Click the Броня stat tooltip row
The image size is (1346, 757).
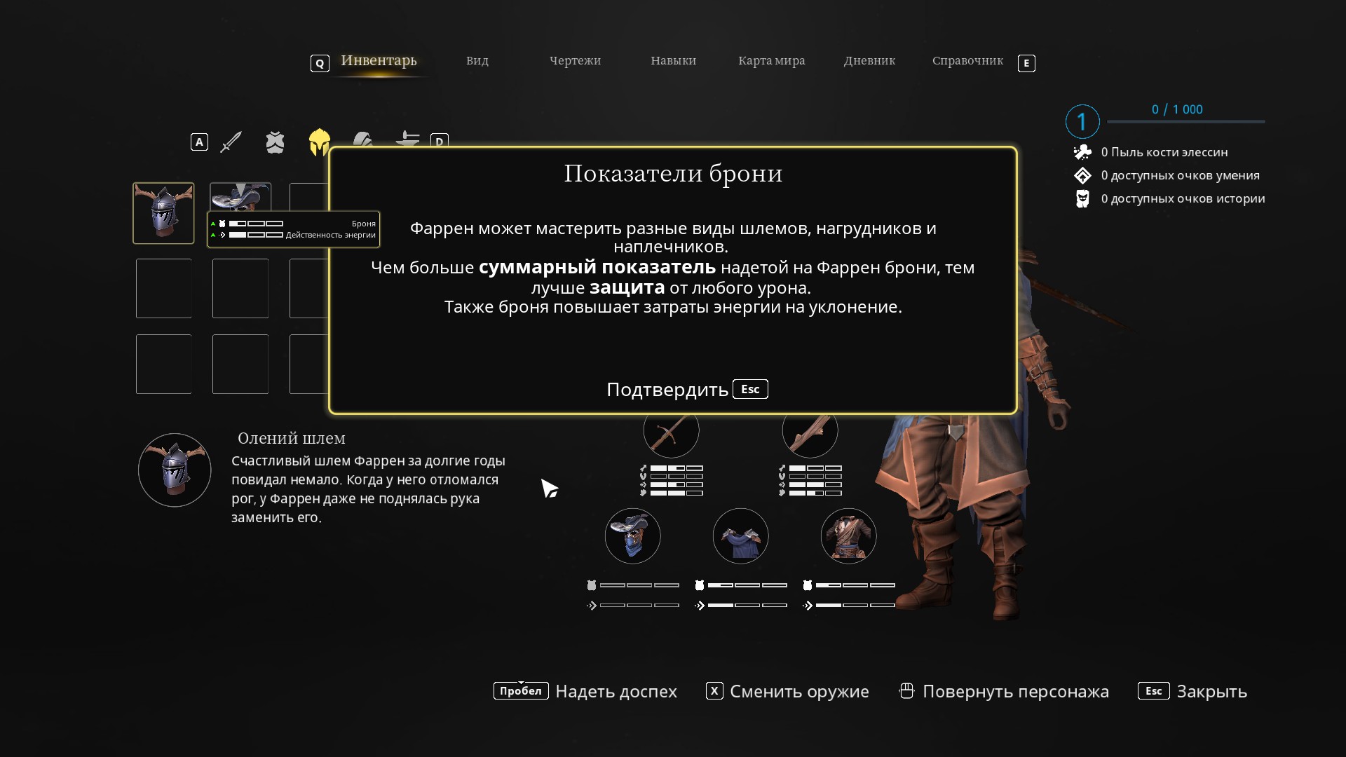click(294, 224)
